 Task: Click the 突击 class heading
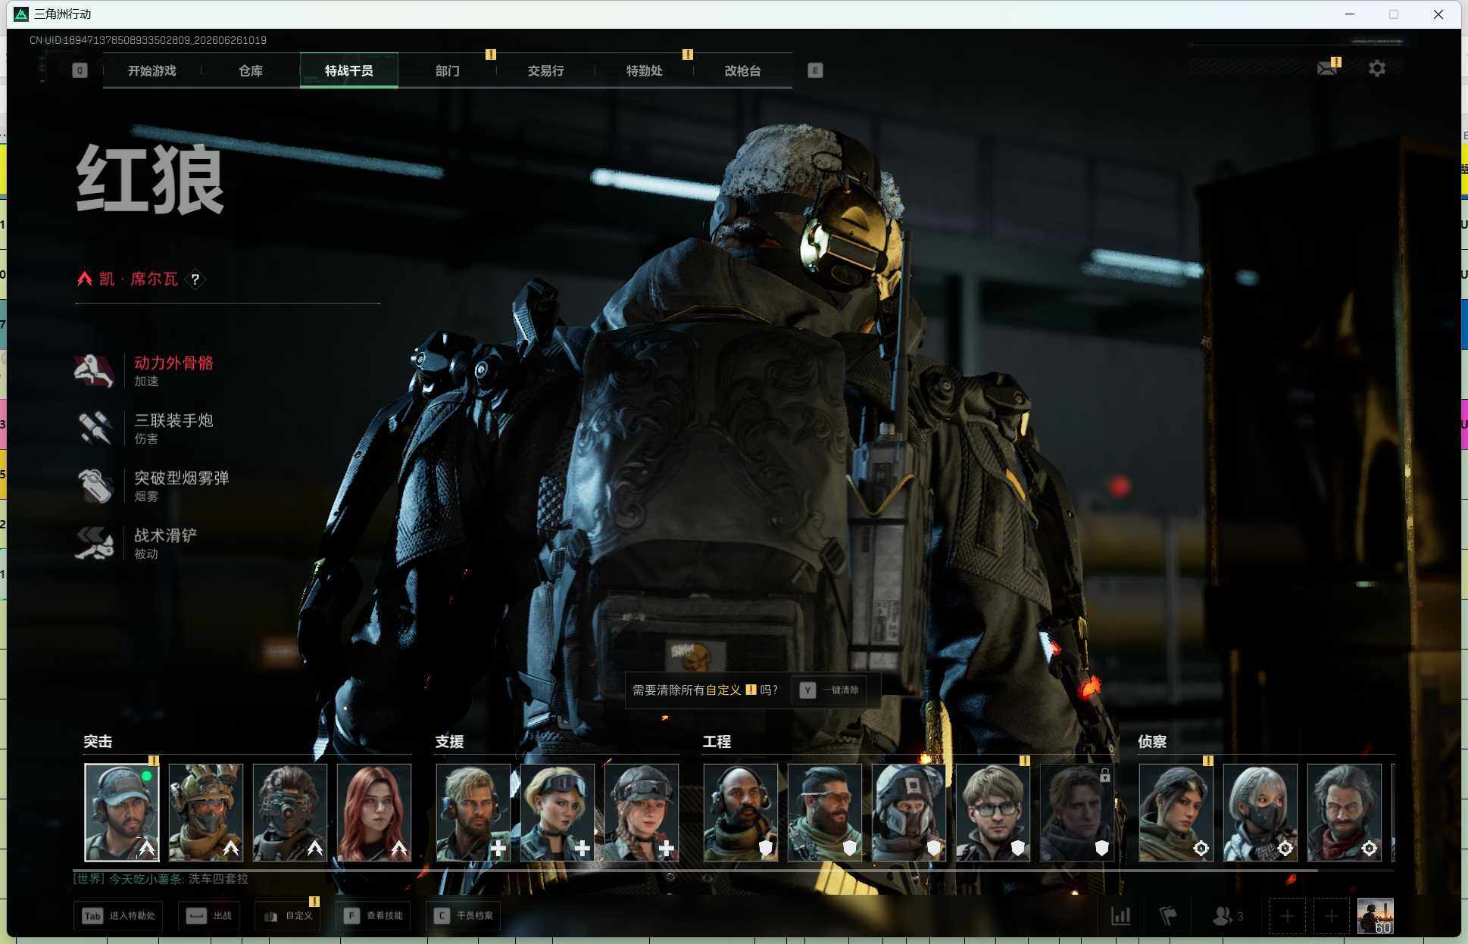(98, 741)
